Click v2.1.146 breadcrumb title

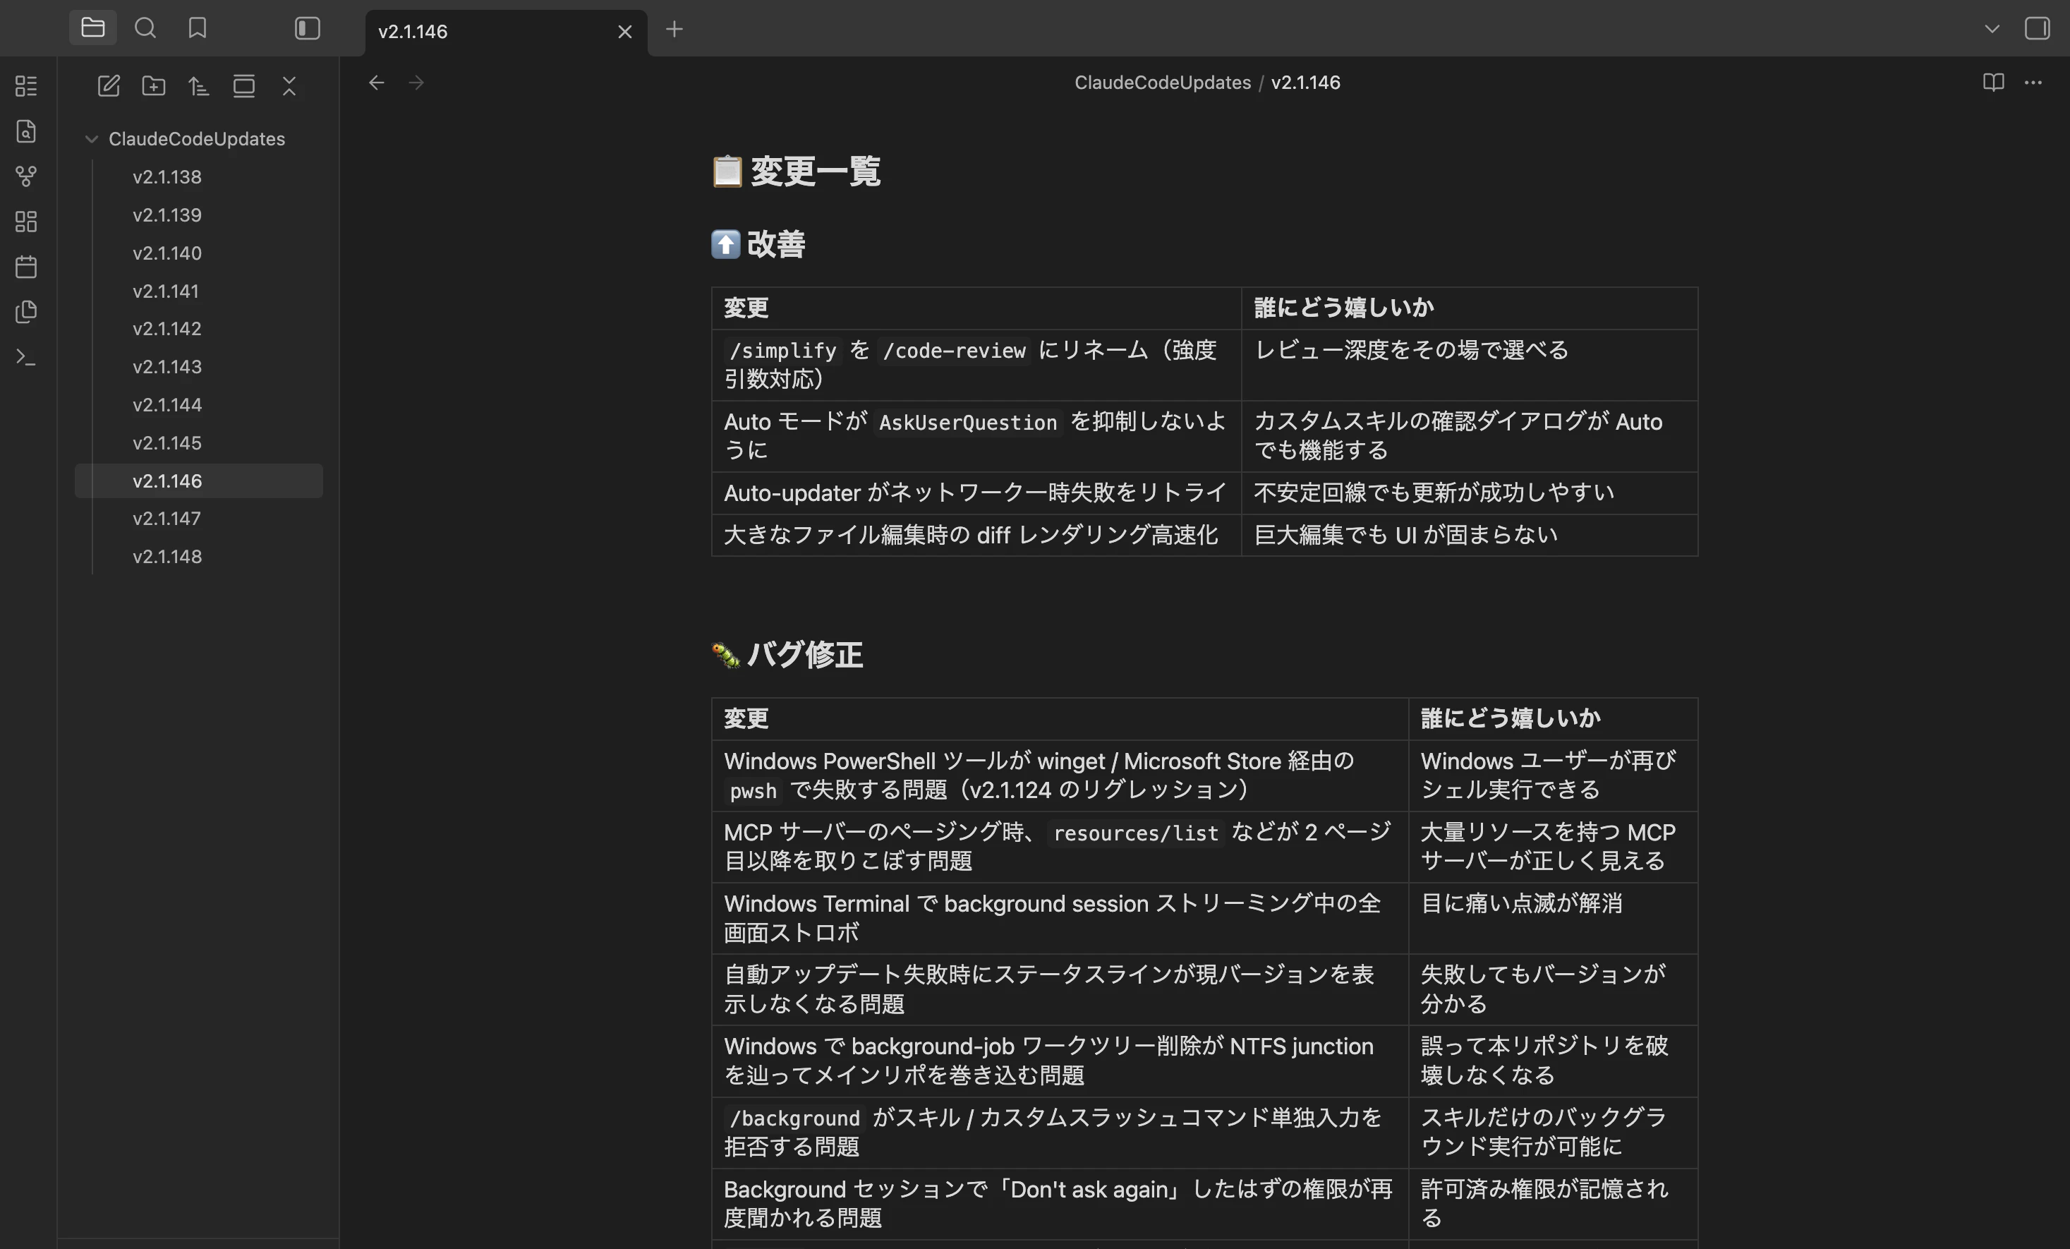tap(1305, 83)
